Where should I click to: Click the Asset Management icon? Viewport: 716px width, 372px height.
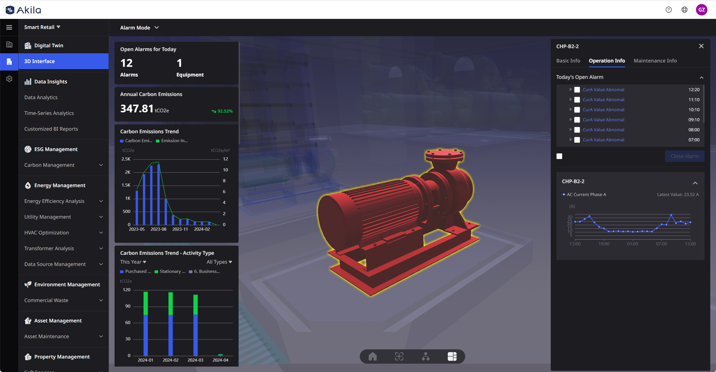pos(28,321)
